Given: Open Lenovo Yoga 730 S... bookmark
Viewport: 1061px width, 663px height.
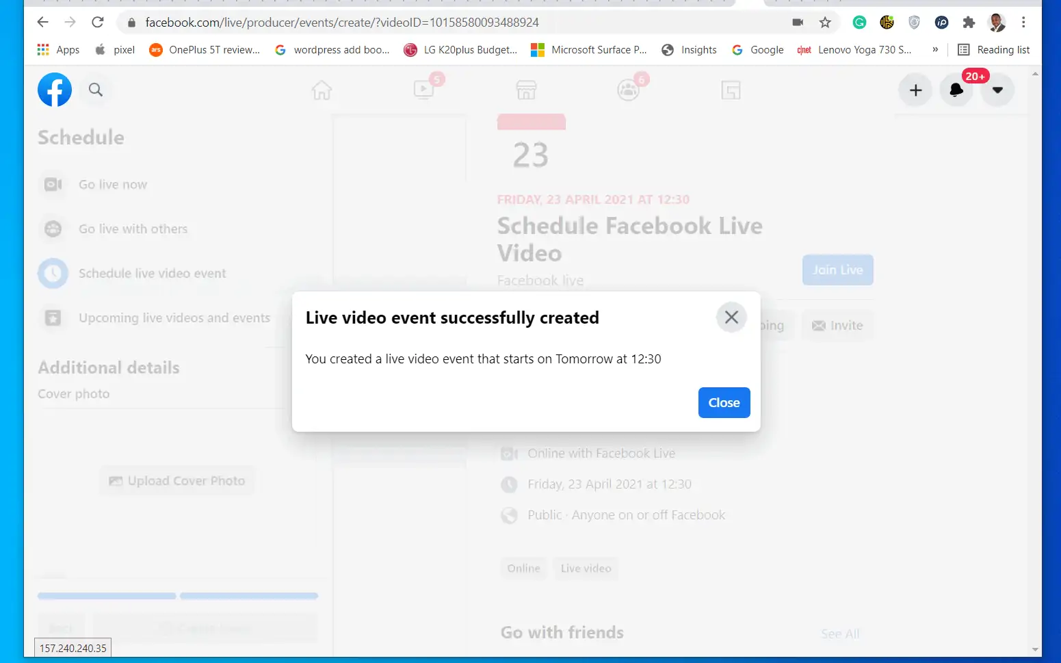Looking at the screenshot, I should [x=854, y=50].
